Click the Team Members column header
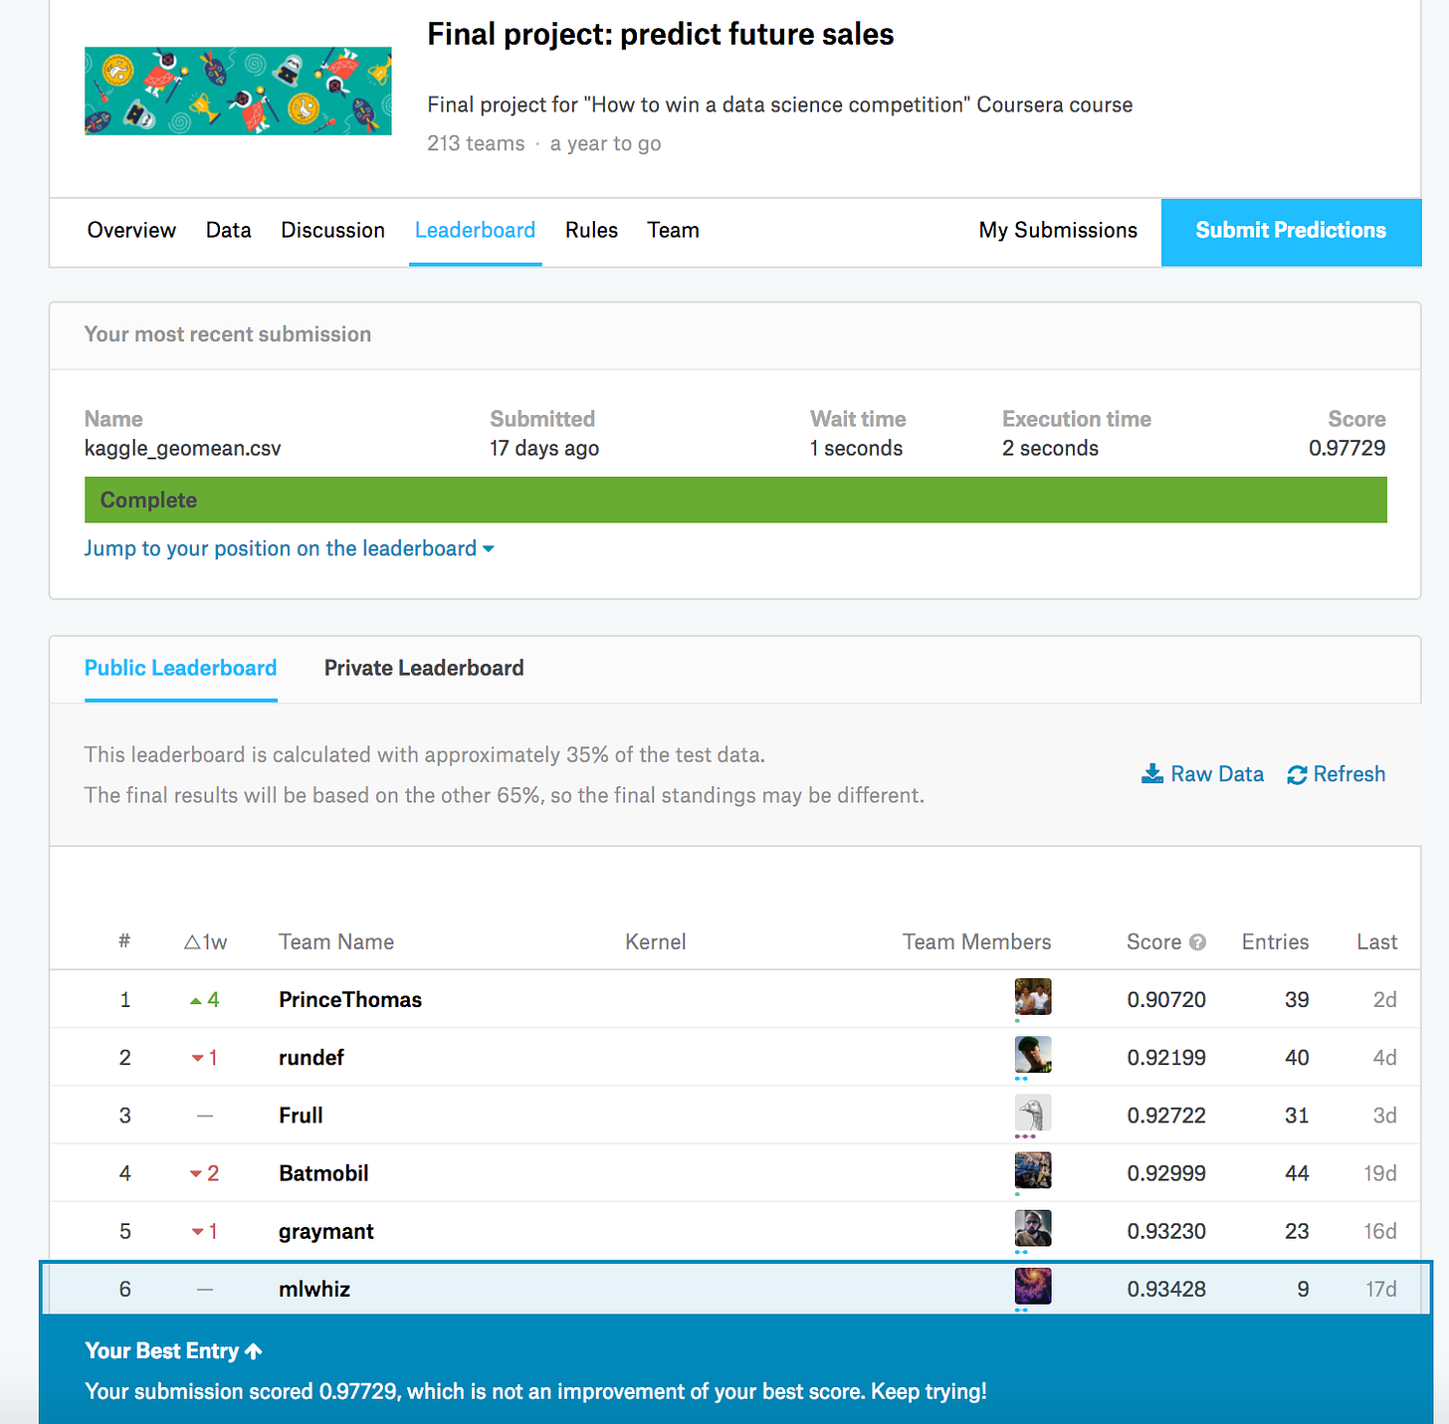1449x1424 pixels. coord(977,942)
